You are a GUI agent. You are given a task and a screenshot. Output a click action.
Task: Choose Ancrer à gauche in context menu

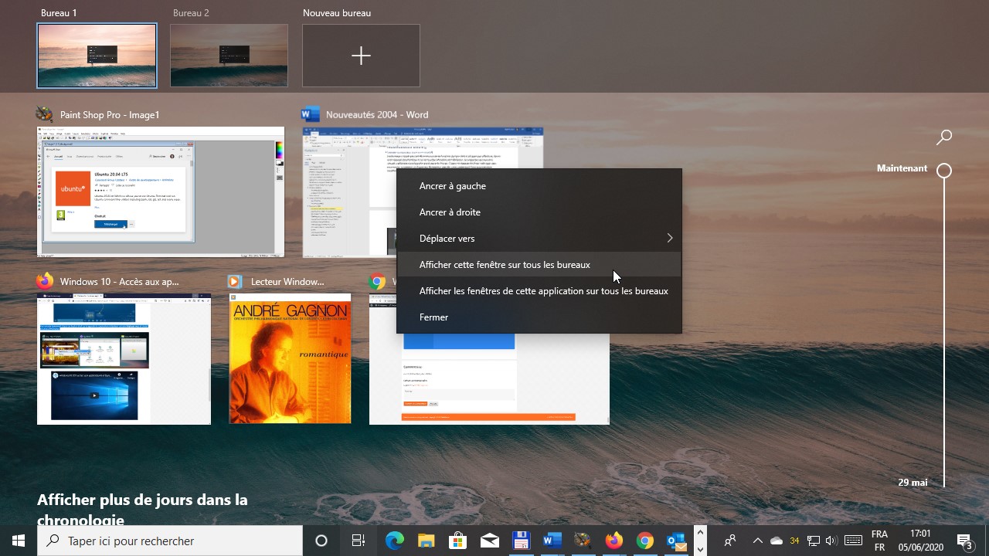[x=453, y=186]
